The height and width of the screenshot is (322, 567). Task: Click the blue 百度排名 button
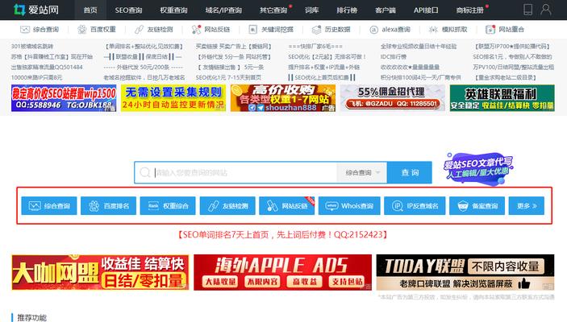pyautogui.click(x=109, y=206)
